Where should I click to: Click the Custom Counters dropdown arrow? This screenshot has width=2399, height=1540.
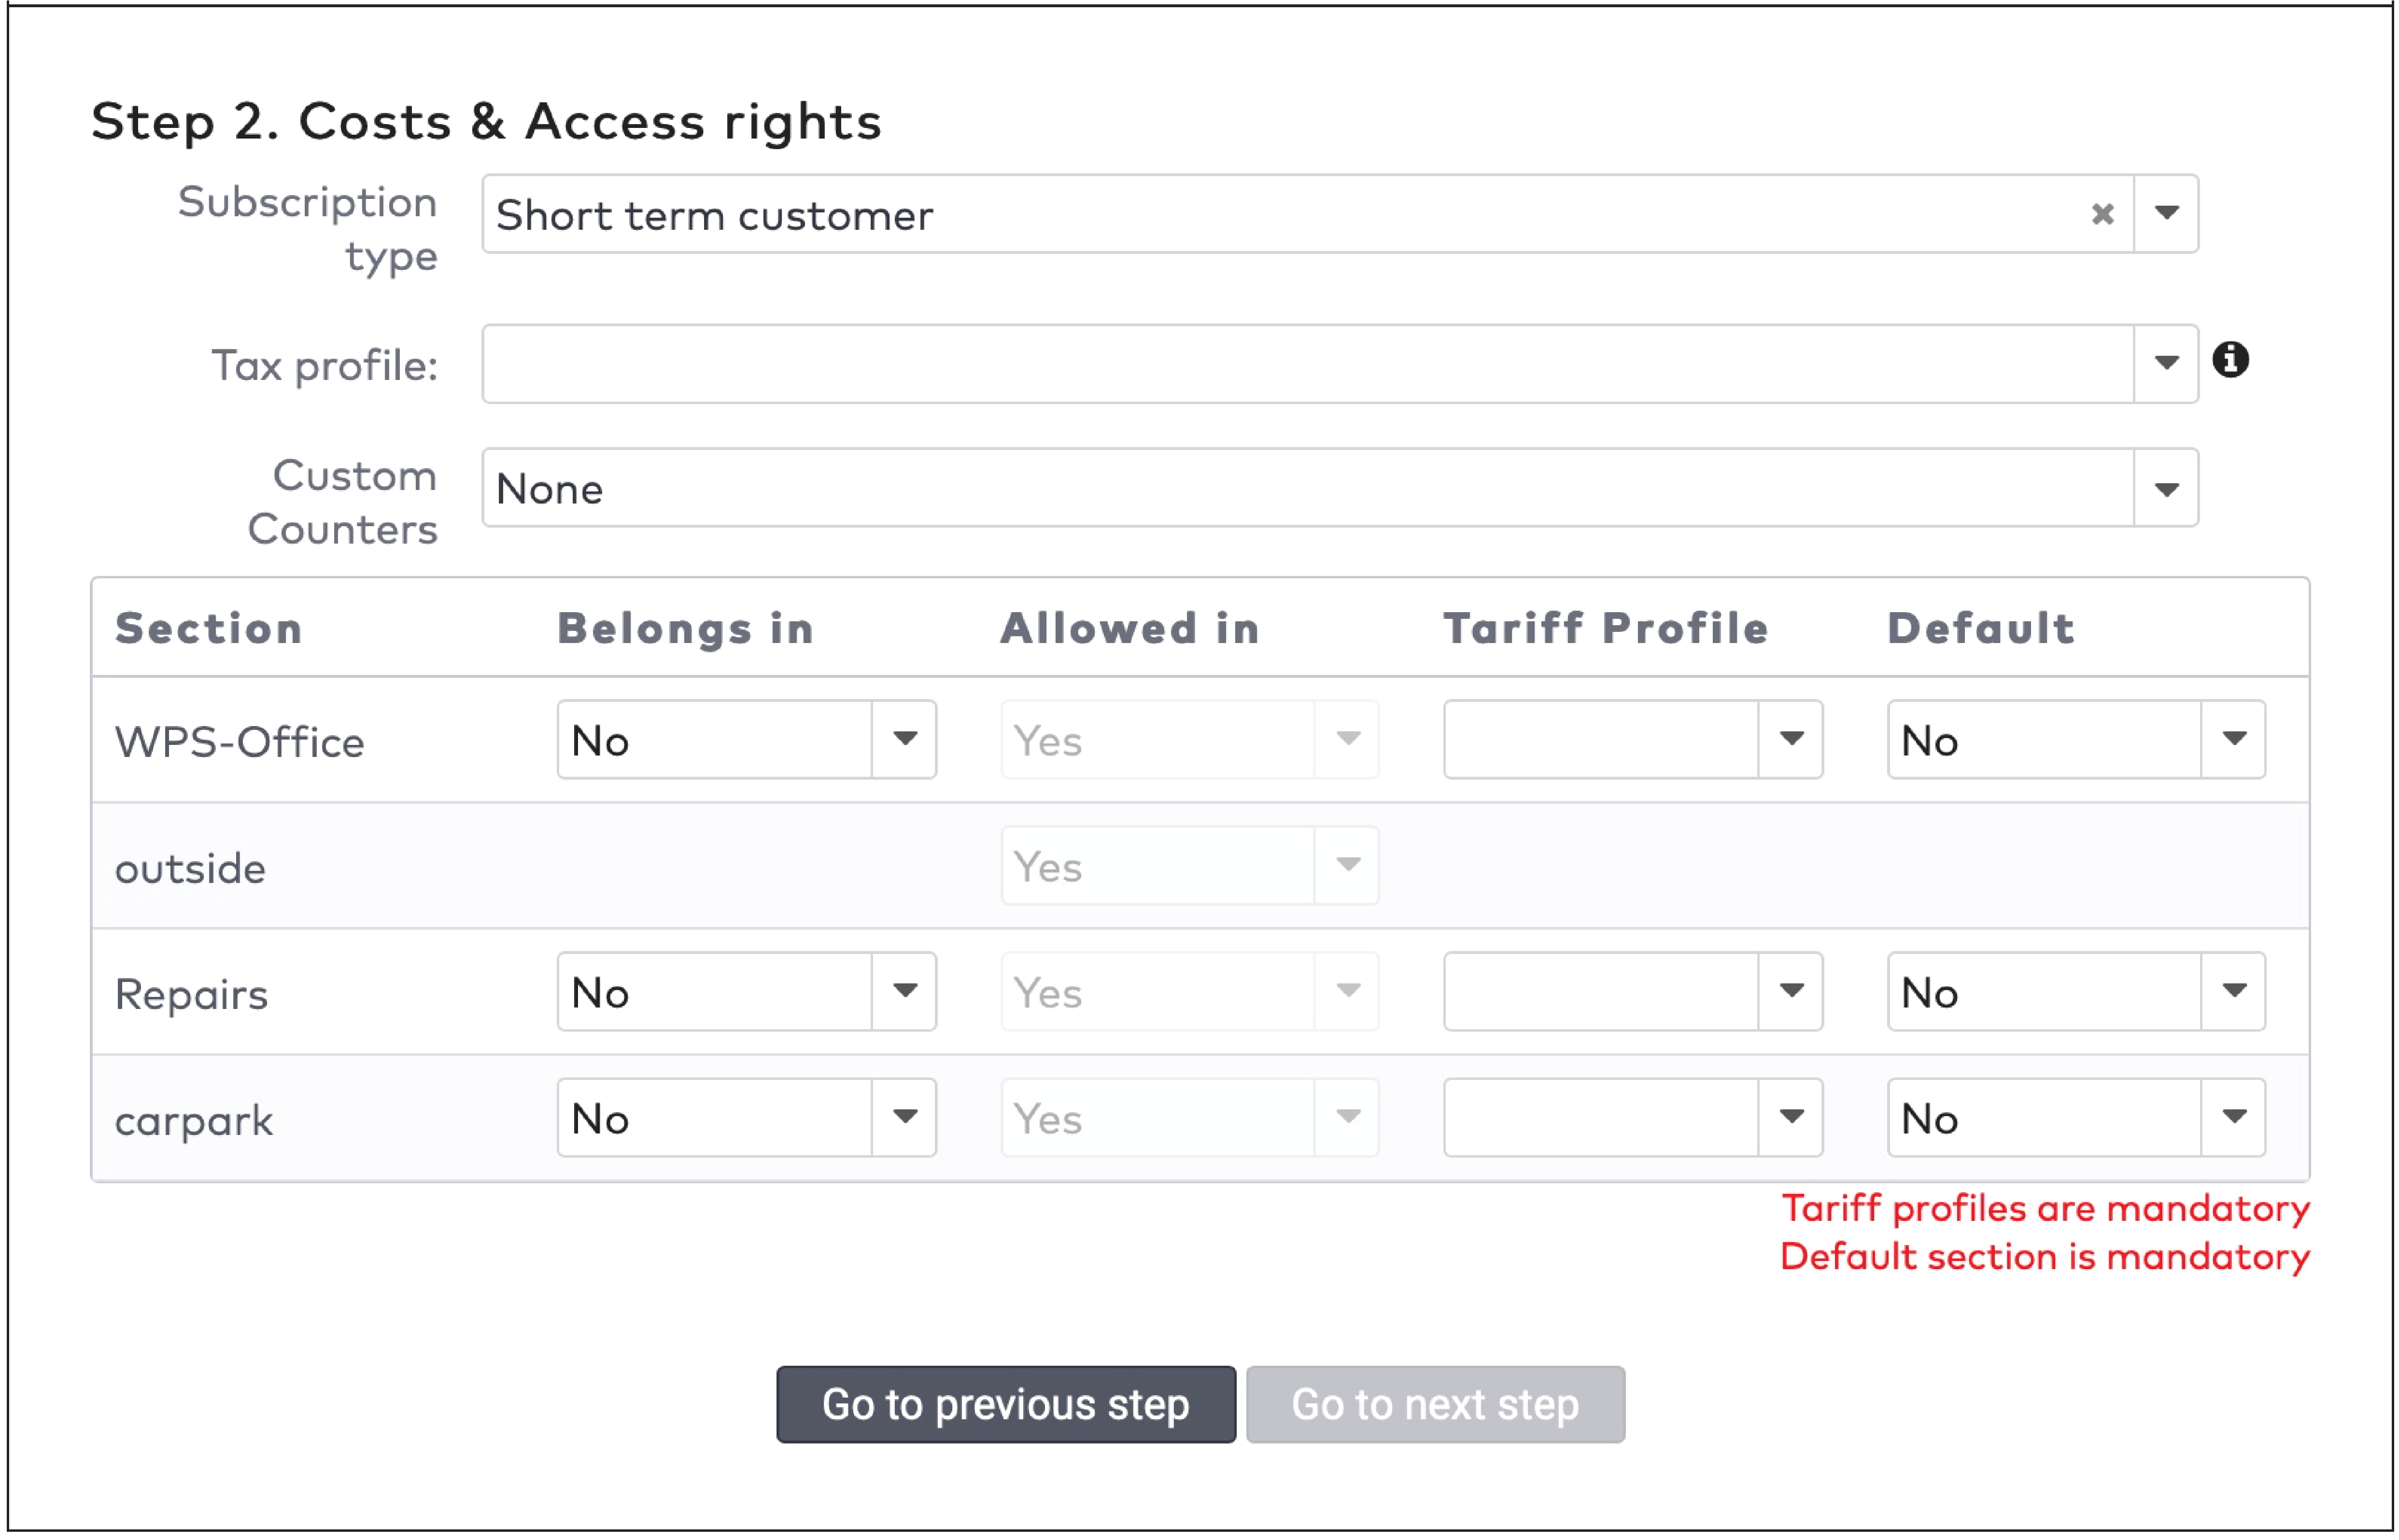pyautogui.click(x=2168, y=489)
